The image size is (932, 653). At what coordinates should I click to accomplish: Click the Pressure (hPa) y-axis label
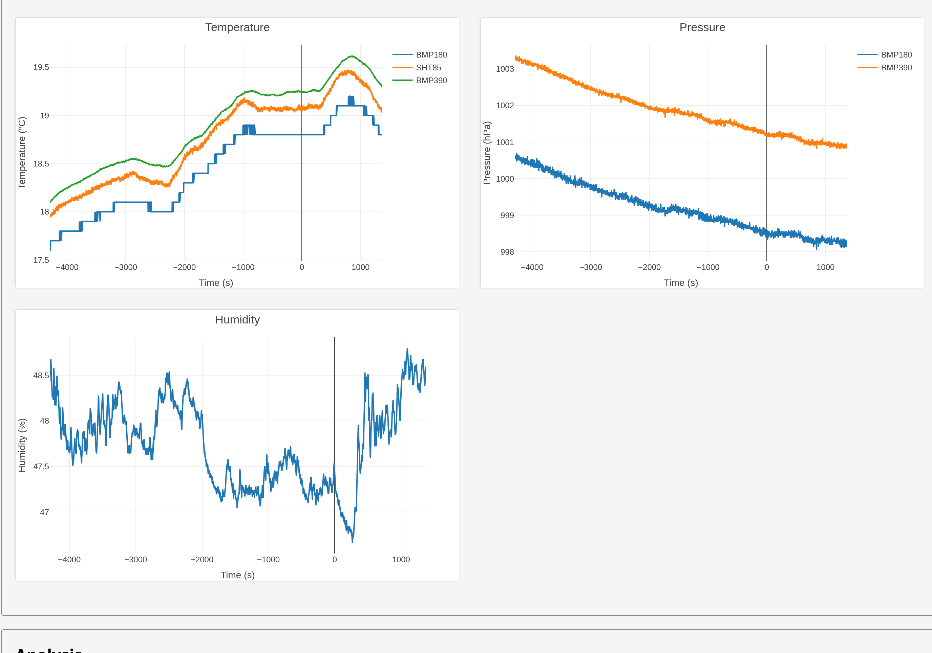(x=487, y=153)
